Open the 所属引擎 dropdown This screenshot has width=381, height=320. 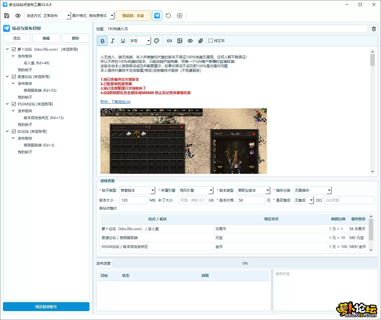[x=196, y=191]
